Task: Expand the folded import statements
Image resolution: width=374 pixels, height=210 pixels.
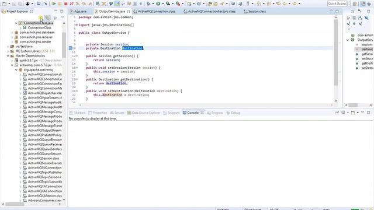Action: pos(77,24)
